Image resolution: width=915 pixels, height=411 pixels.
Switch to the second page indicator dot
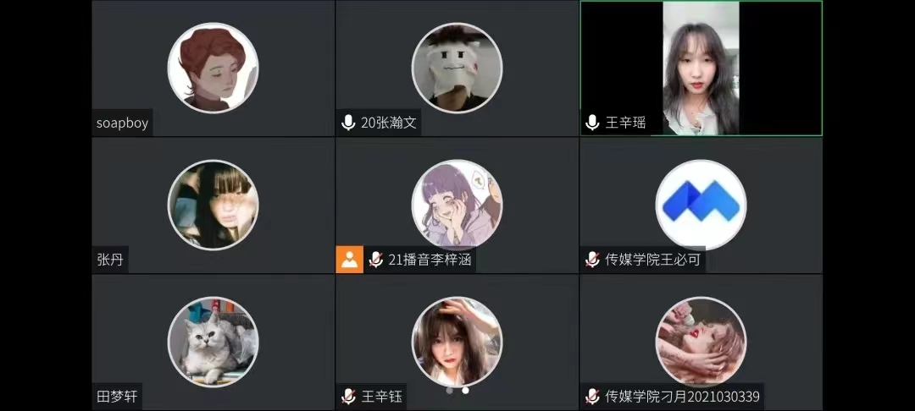(x=465, y=390)
